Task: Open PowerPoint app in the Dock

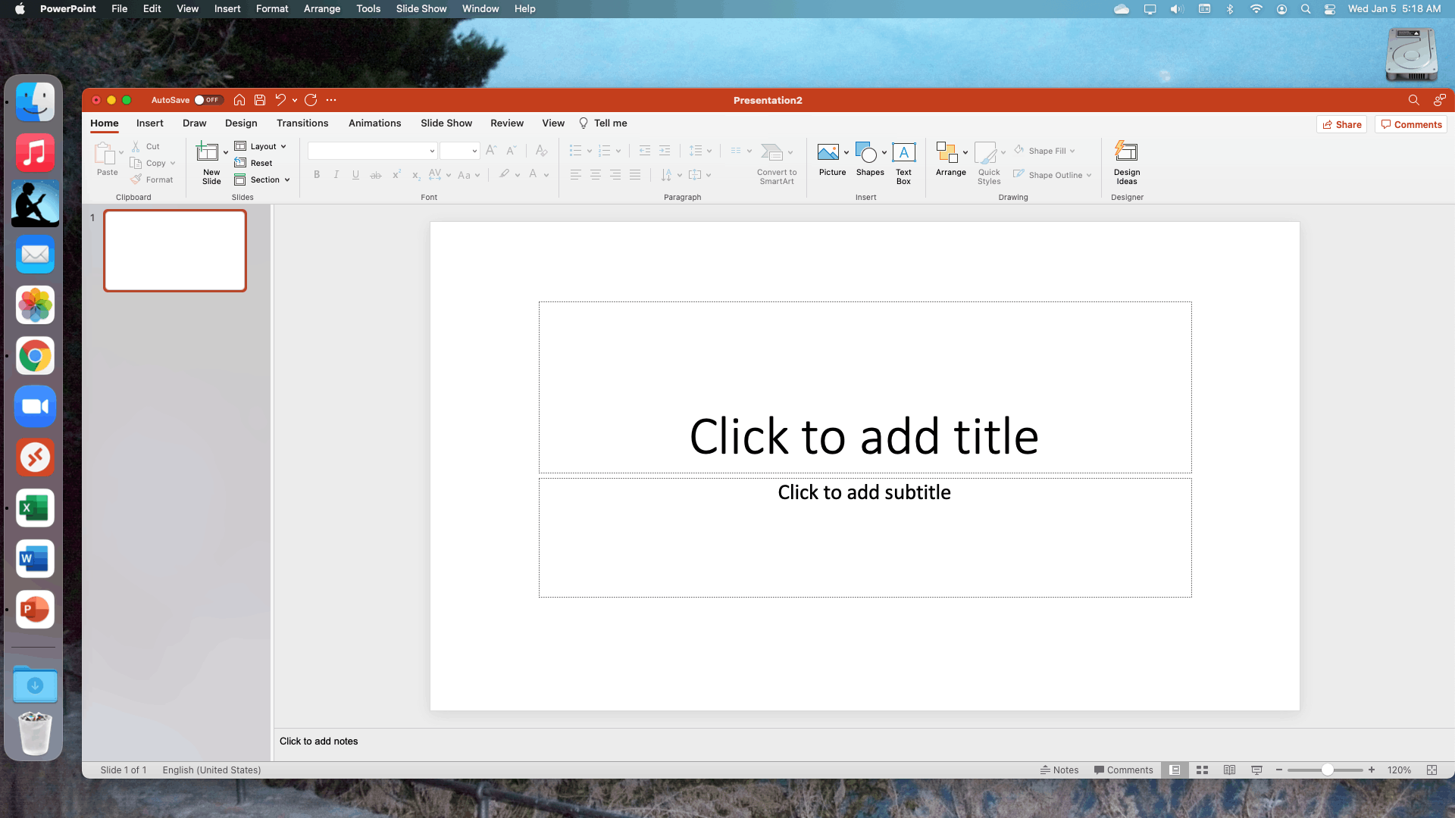Action: [35, 610]
